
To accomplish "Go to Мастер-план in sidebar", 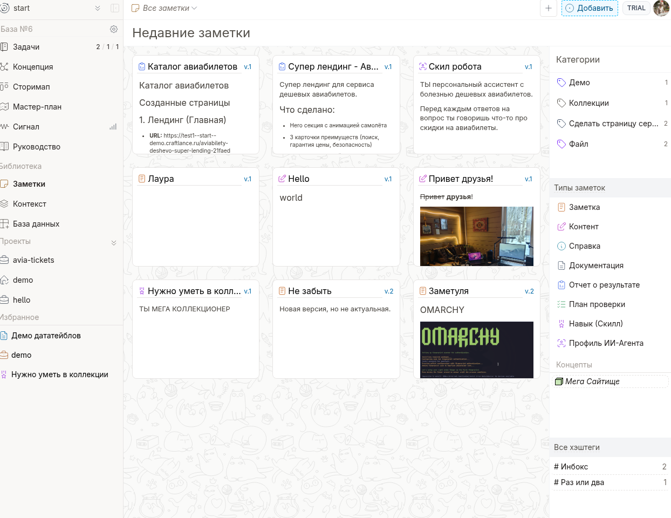I will point(37,107).
